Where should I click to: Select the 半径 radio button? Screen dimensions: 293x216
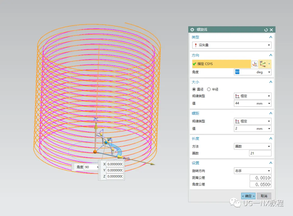209,89
